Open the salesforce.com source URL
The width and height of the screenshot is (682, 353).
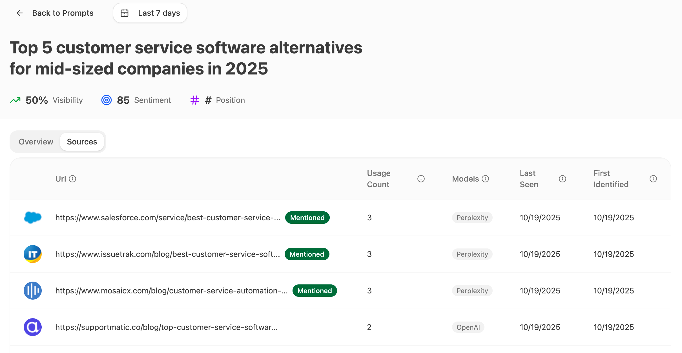coord(168,218)
